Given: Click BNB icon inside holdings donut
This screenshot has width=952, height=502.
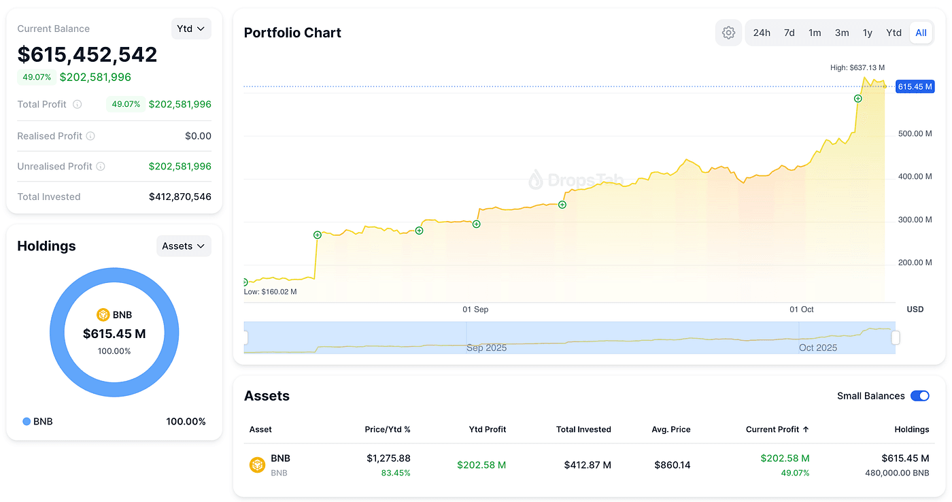Looking at the screenshot, I should tap(103, 315).
